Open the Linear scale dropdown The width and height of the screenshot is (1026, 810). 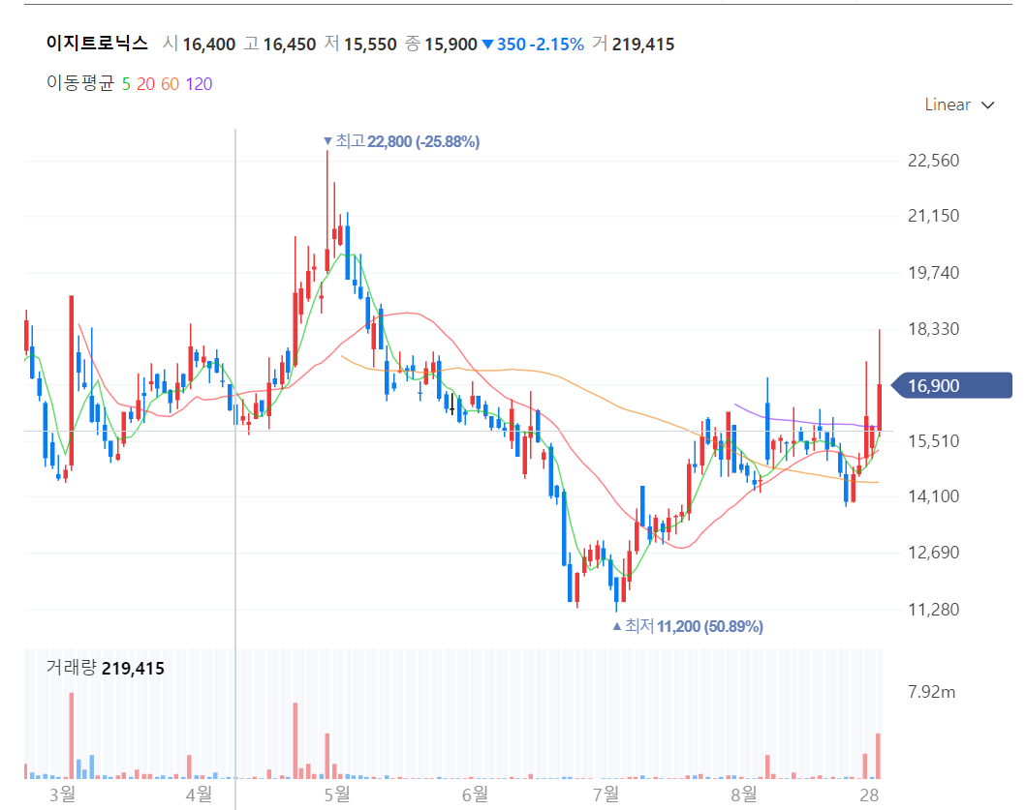point(959,105)
